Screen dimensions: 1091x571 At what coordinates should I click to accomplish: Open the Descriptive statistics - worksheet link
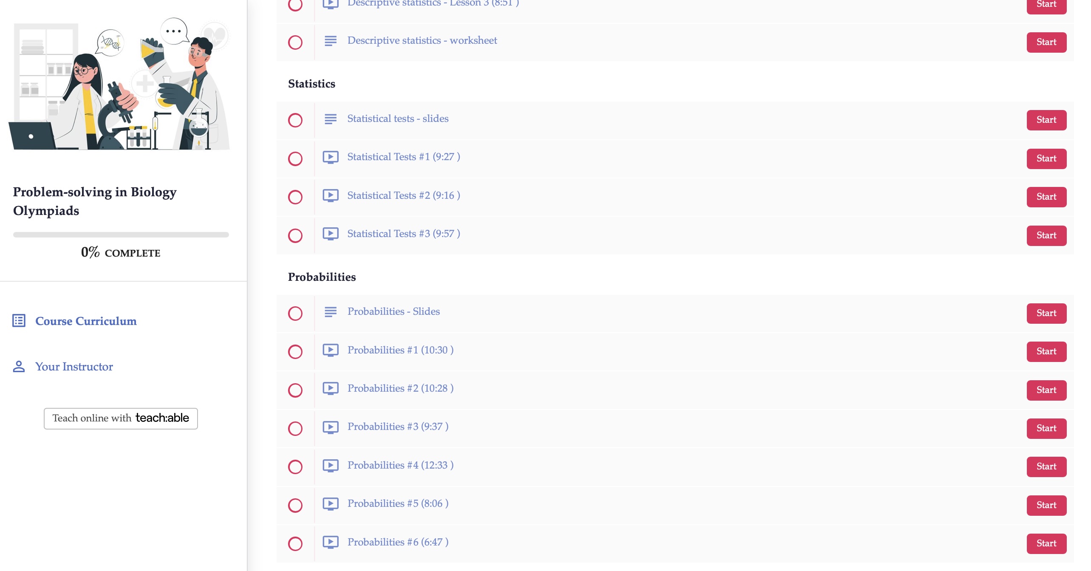(422, 40)
